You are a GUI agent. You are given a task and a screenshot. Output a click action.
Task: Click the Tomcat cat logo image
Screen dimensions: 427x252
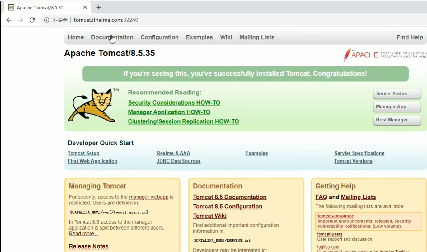pos(93,105)
